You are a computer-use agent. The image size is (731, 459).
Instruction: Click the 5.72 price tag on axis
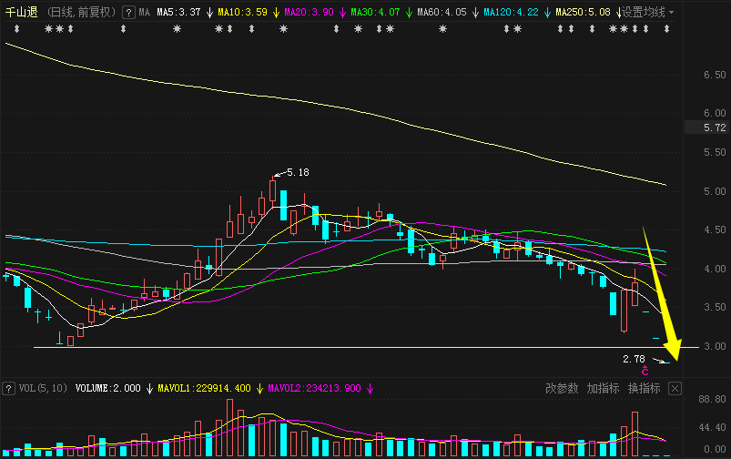(715, 127)
